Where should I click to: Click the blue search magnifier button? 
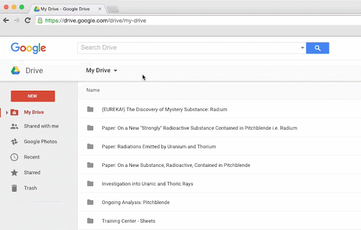318,48
